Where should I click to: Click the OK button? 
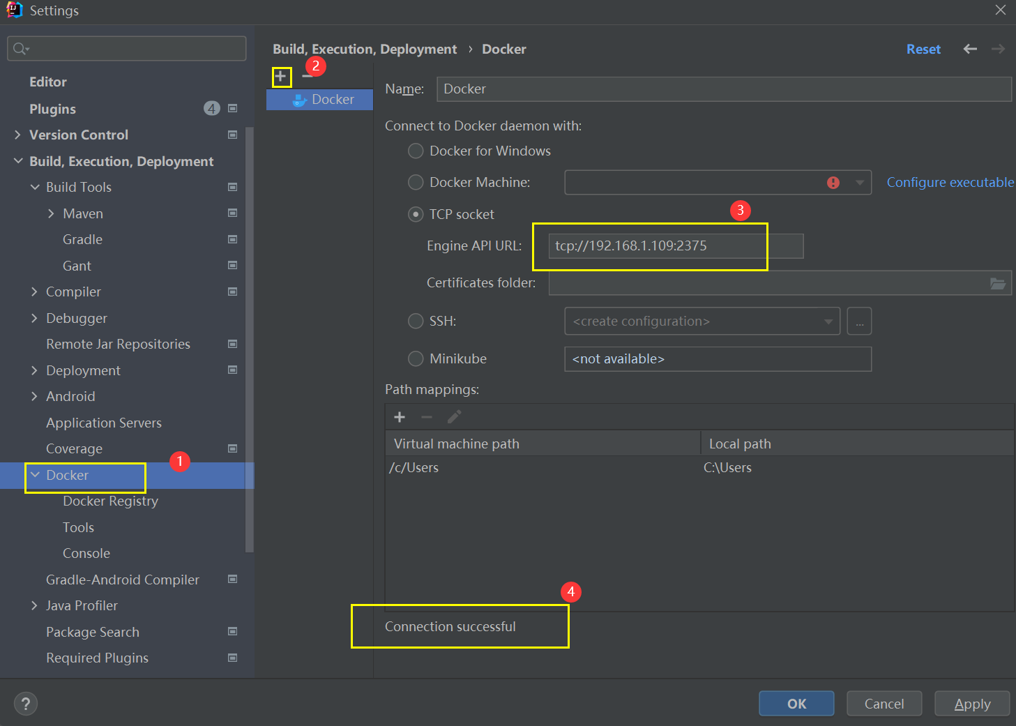pyautogui.click(x=796, y=704)
